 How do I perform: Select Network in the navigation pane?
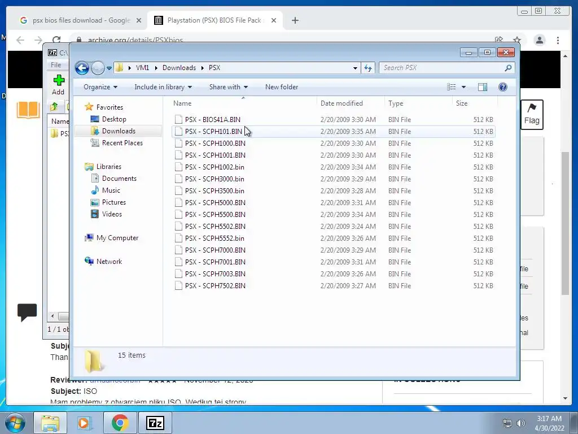coord(109,262)
